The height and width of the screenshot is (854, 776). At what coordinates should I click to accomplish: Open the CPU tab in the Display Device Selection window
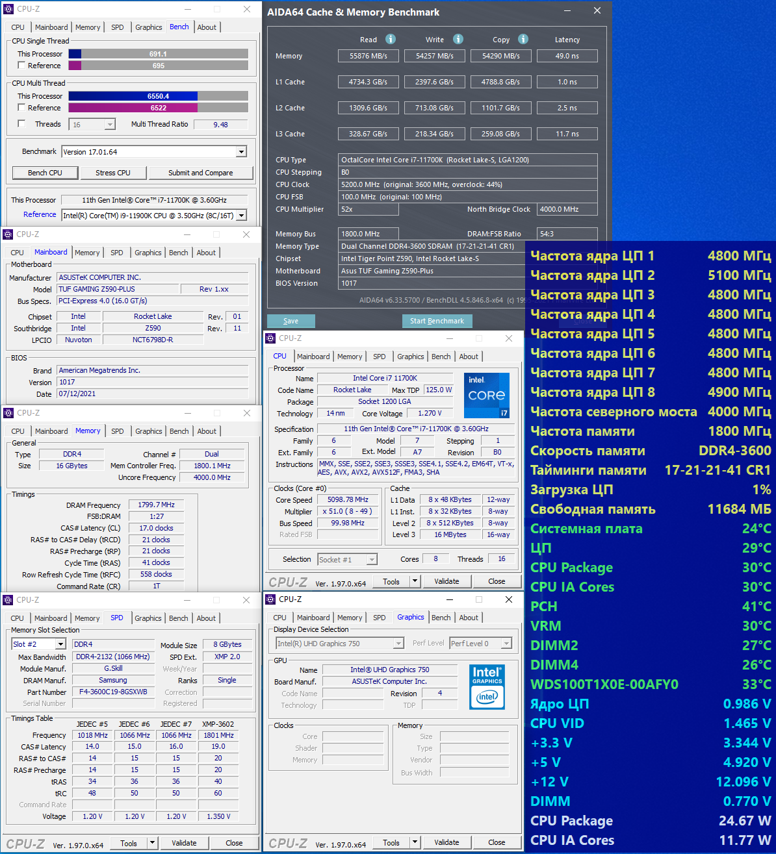tap(280, 618)
